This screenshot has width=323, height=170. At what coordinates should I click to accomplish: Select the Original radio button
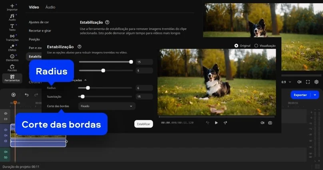(x=236, y=46)
